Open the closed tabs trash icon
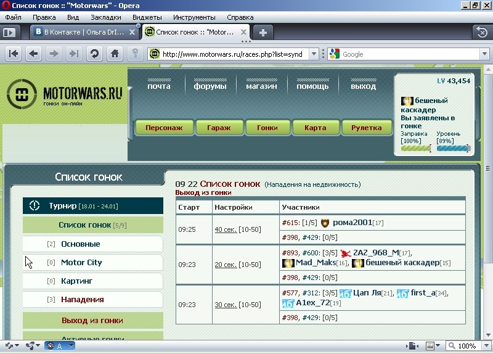Image resolution: width=493 pixels, height=354 pixels. pos(482,32)
